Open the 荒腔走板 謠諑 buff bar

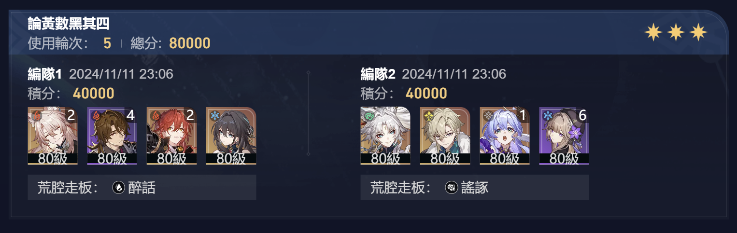[475, 188]
